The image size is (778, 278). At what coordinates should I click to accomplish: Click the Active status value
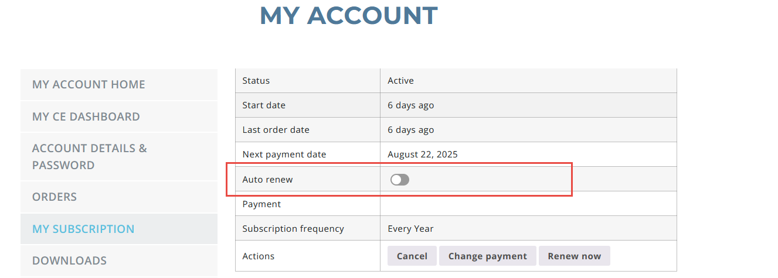tap(401, 81)
